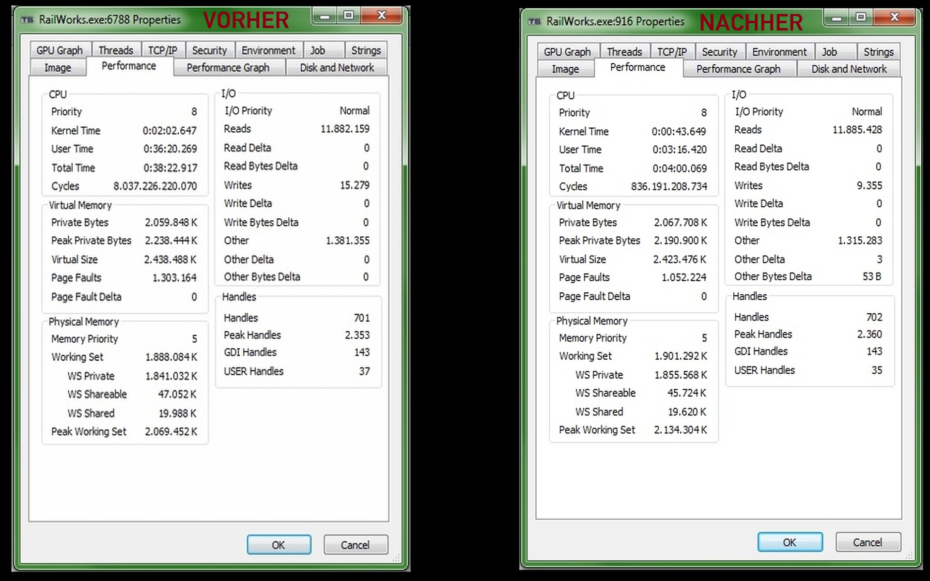Select Security tab in right window
930x581 pixels.
tap(719, 52)
